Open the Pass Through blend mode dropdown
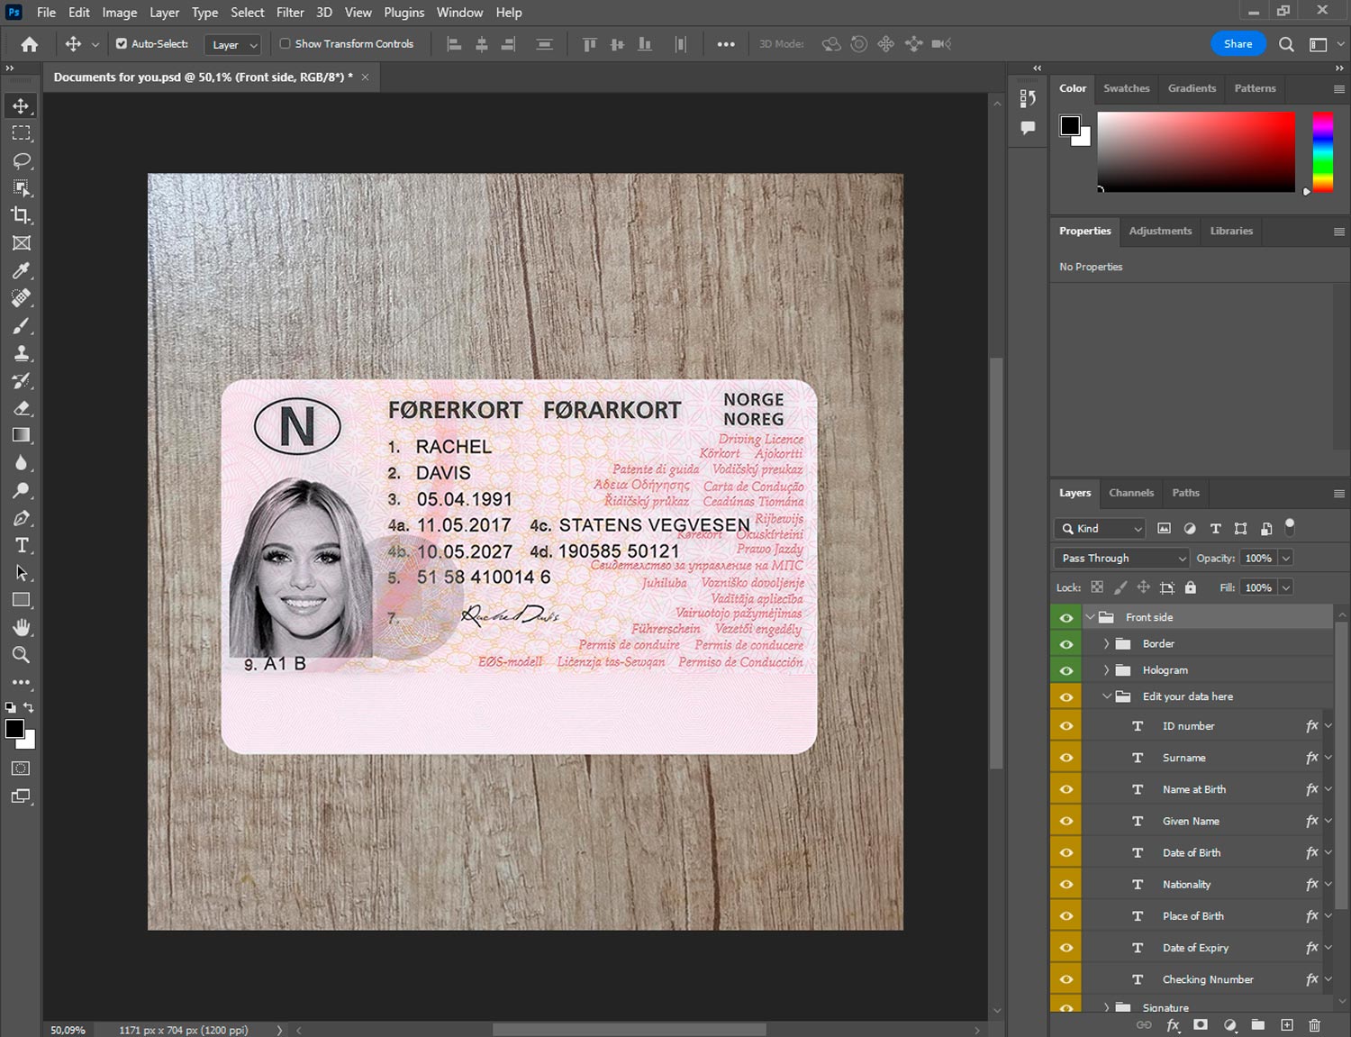This screenshot has width=1351, height=1037. (1122, 559)
